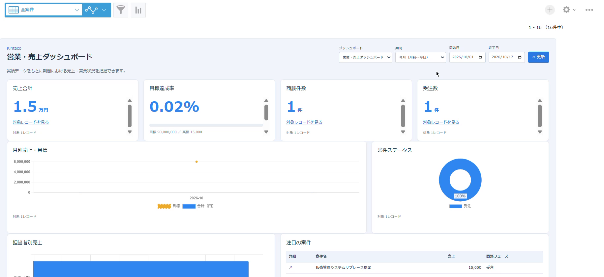This screenshot has height=277, width=604.
Task: Click the up arrow in 目標達成率 card
Action: tap(266, 101)
